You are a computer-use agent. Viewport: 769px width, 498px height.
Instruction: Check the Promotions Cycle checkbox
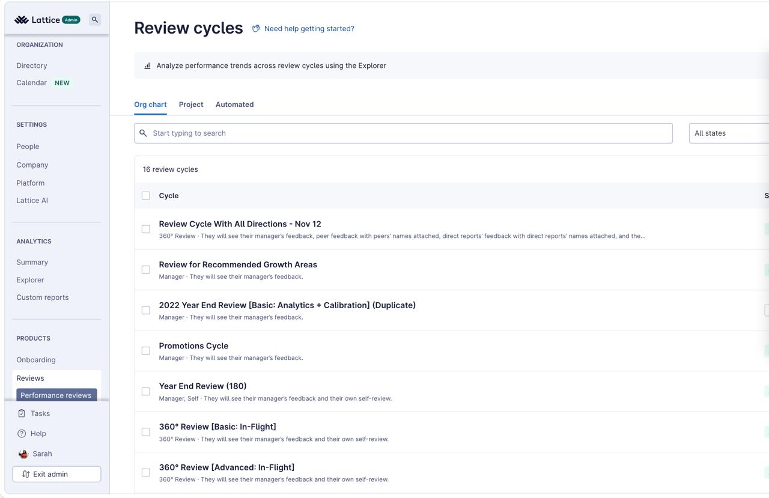click(146, 351)
